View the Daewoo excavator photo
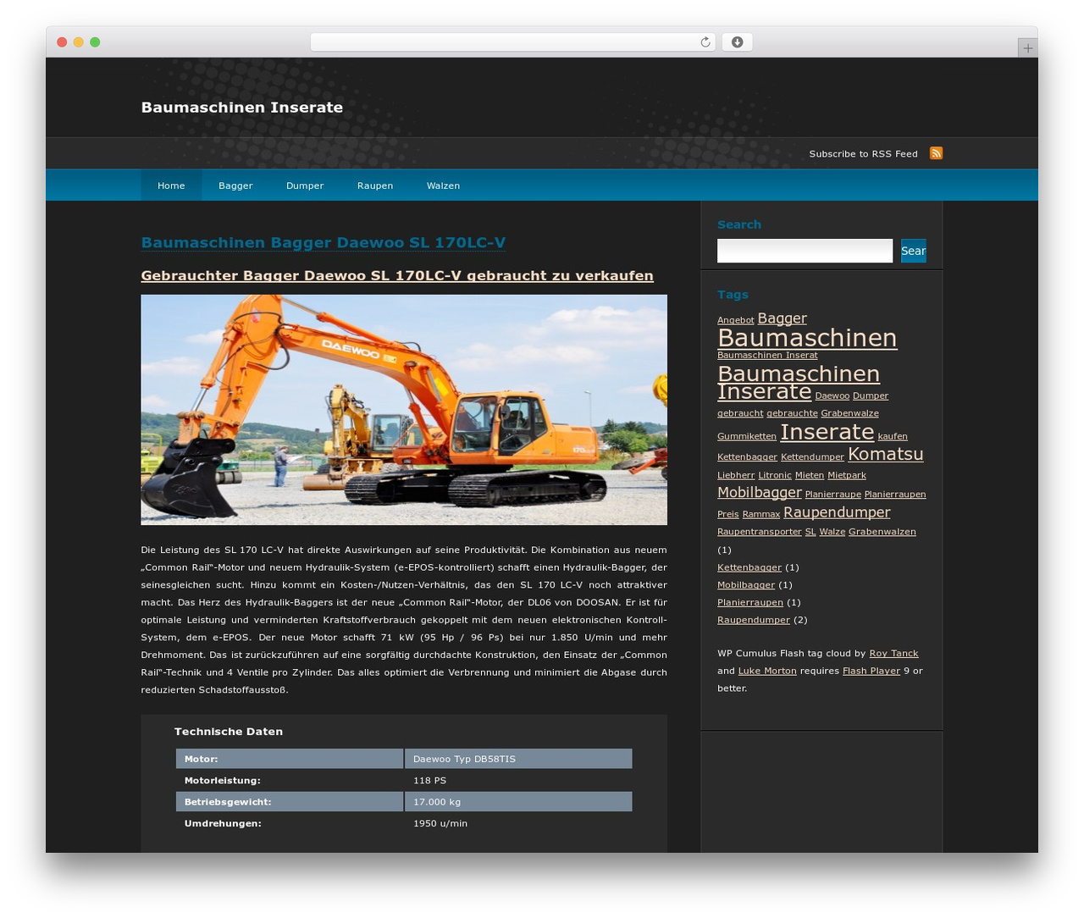 coord(404,410)
